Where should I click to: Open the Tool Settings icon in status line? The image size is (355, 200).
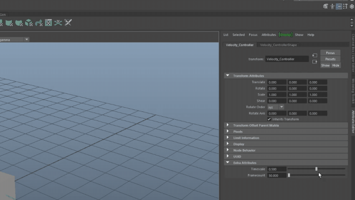click(x=345, y=6)
